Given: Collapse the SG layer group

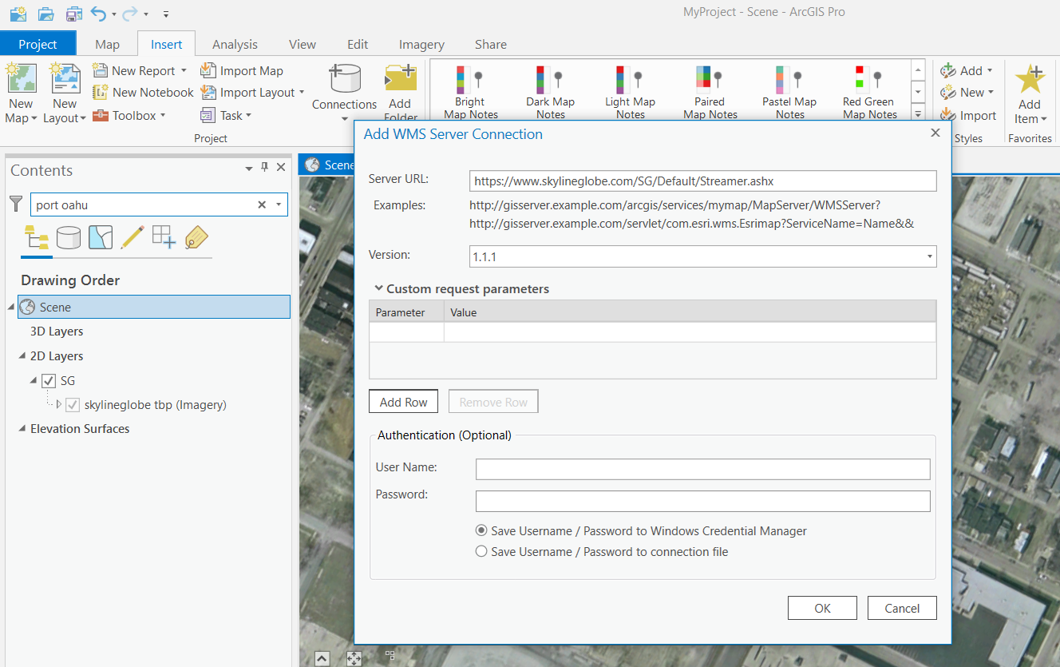Looking at the screenshot, I should (x=34, y=381).
